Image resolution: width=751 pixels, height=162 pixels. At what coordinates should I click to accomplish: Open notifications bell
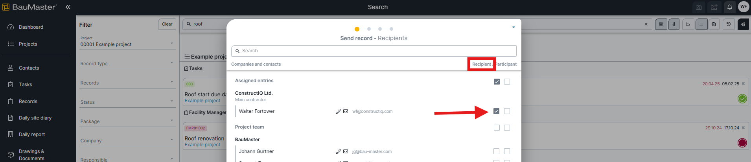click(729, 7)
